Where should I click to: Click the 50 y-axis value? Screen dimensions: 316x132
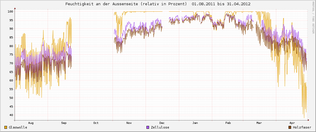click(x=11, y=98)
